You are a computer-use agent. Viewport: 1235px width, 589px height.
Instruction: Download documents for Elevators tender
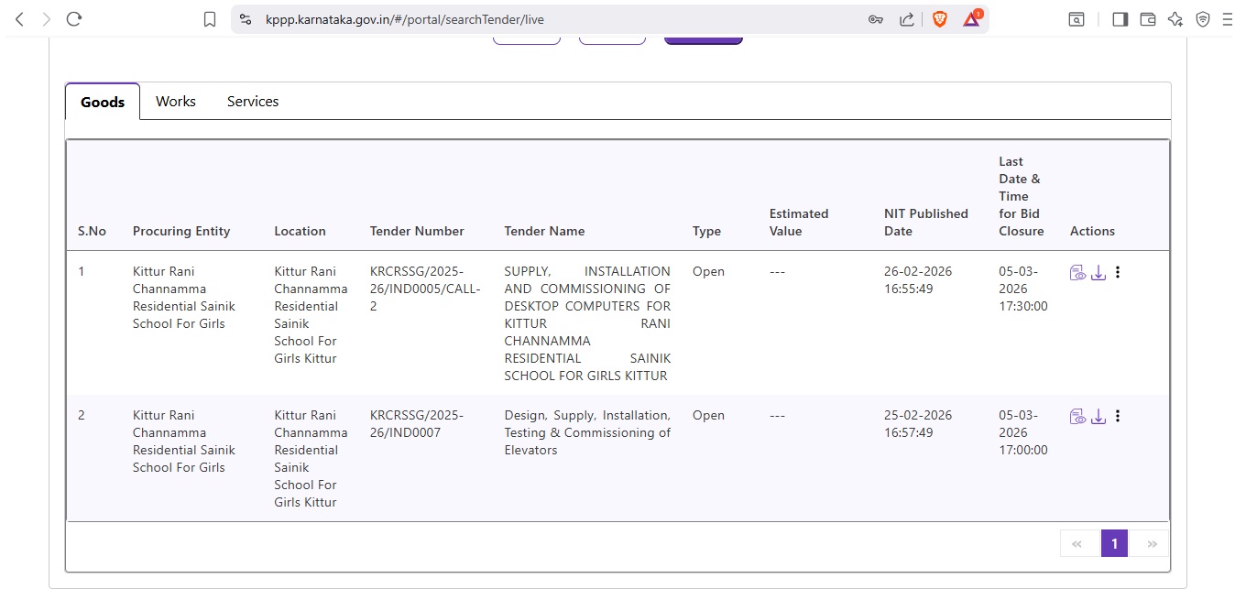(1098, 416)
